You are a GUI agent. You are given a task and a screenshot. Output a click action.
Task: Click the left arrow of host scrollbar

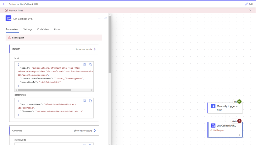[x=16, y=90]
